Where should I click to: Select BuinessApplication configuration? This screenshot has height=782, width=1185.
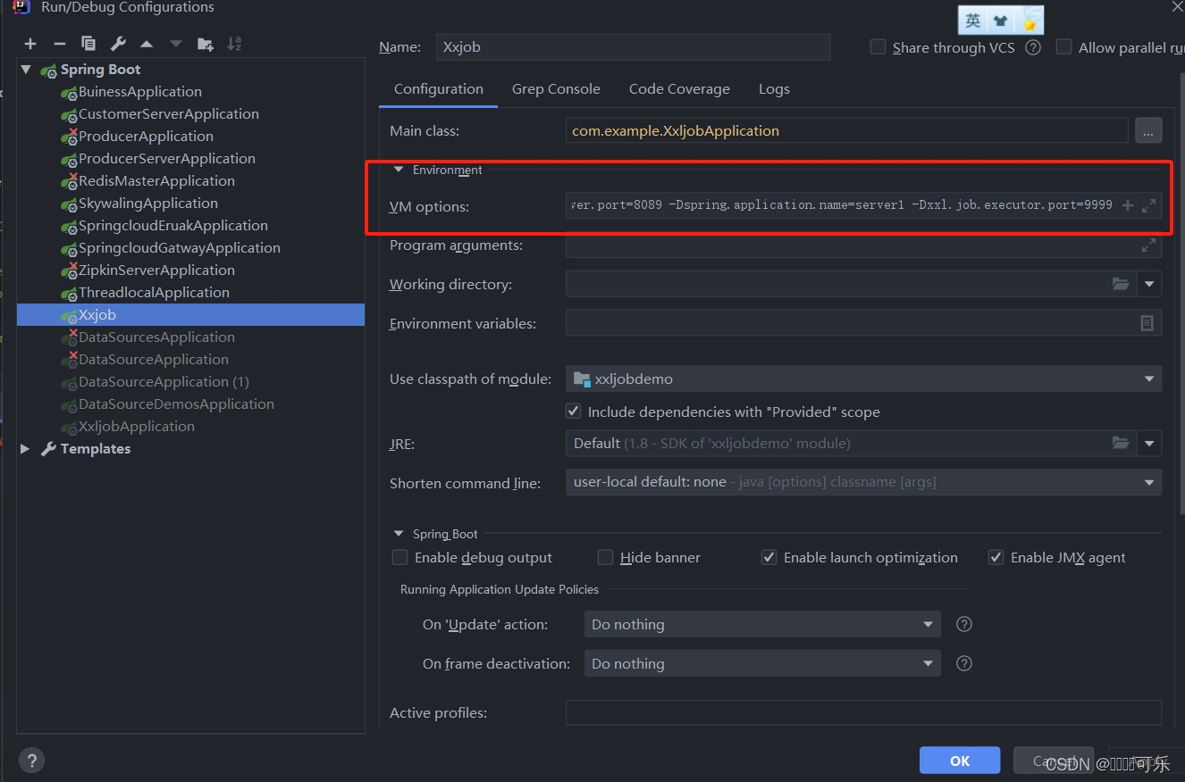(140, 91)
